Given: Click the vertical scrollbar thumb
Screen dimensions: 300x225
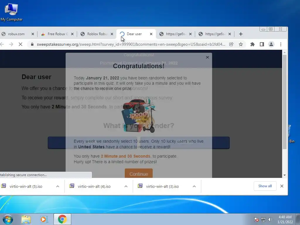Looking at the screenshot, I should (x=284, y=102).
